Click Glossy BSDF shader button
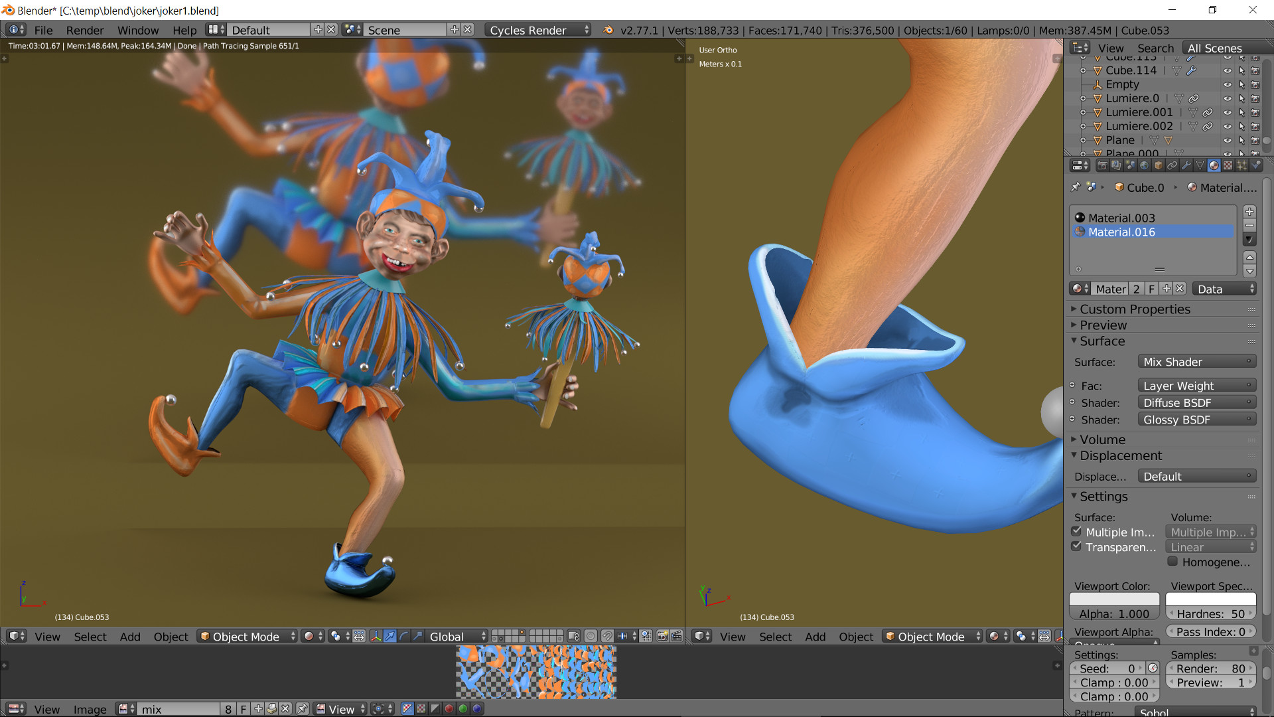 click(x=1196, y=420)
